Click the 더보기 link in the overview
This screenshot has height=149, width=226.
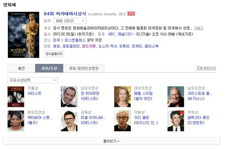[x=199, y=28]
